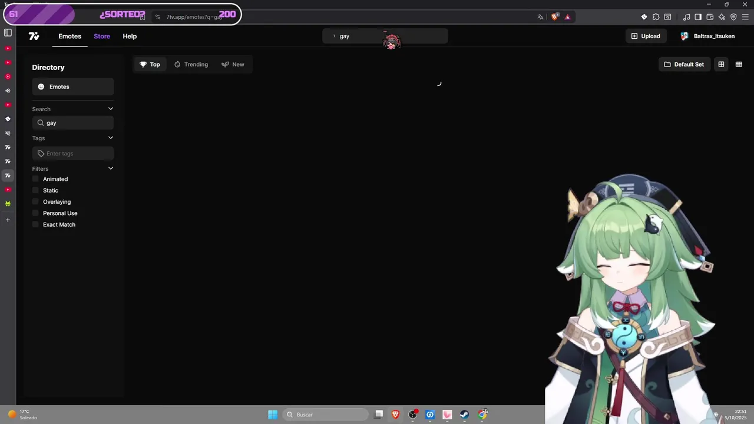Open the browser playlist music note icon
Image resolution: width=754 pixels, height=424 pixels.
[686, 17]
